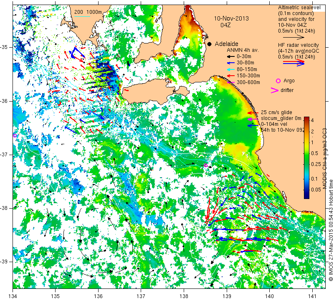Click the '0-104m vel' label
Screen dimensions: 334x301
pos(274,124)
